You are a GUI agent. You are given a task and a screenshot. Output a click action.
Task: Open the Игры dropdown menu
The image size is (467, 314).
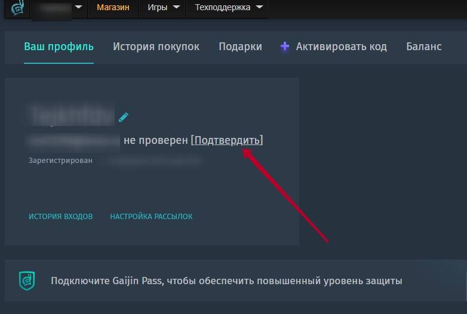[x=164, y=8]
